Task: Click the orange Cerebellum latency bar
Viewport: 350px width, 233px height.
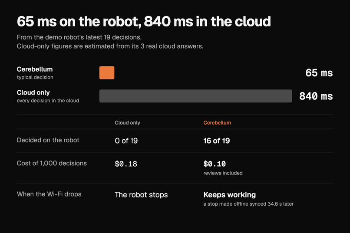Action: (107, 73)
